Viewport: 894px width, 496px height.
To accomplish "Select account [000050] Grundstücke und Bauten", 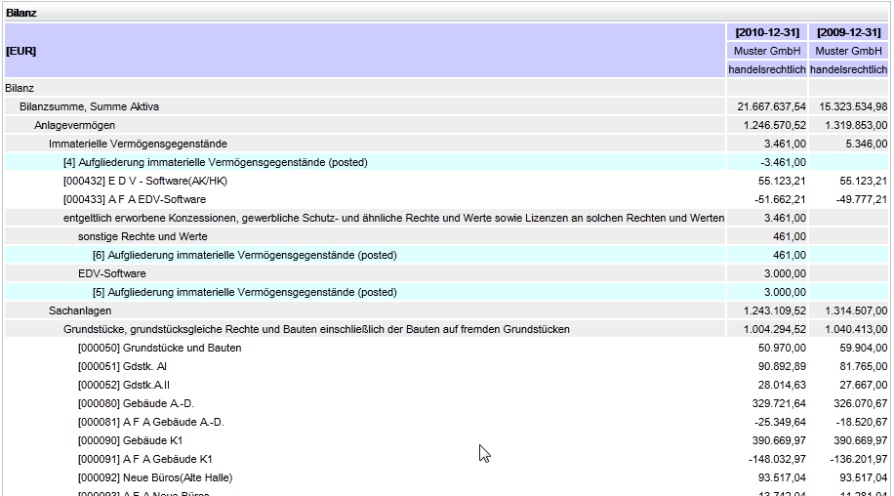I will pyautogui.click(x=159, y=348).
